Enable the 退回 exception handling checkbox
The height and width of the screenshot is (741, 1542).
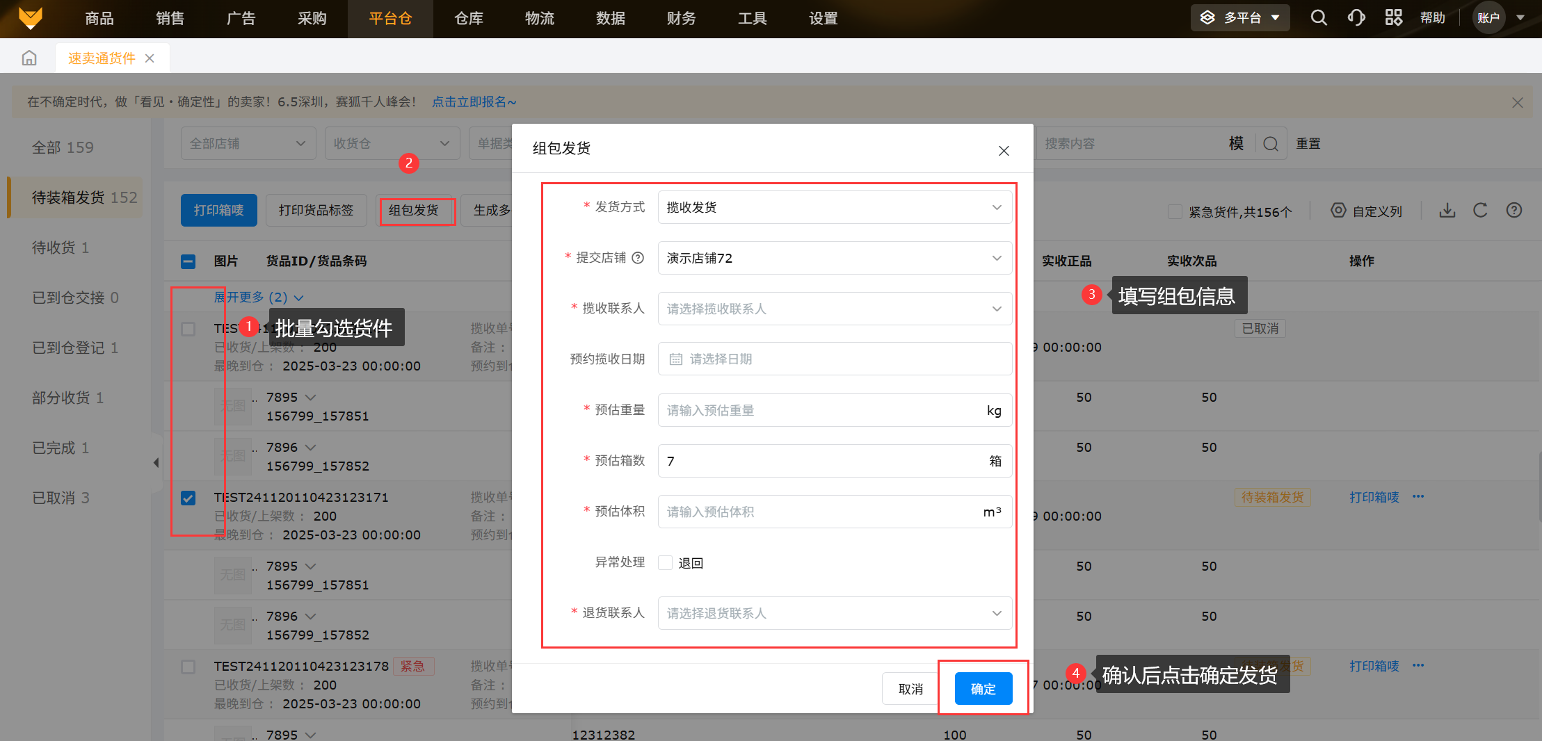coord(666,563)
